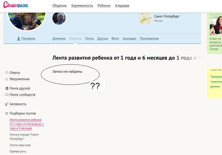Open Уведомления in the sidebar
This screenshot has width=222, height=155.
[x=20, y=79]
